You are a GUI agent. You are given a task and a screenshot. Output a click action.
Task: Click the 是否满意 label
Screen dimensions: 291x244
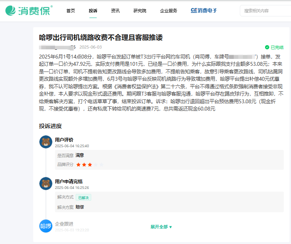click(65, 156)
